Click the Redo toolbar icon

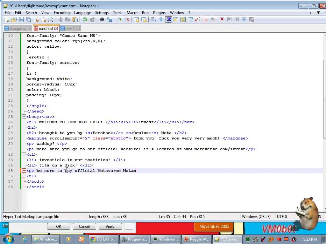coord(92,19)
